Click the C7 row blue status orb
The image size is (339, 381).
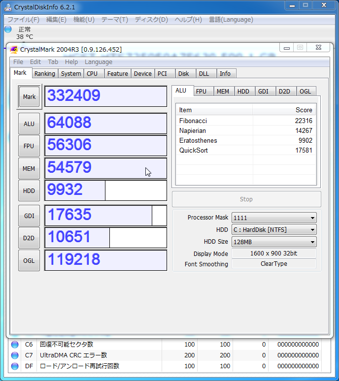point(15,355)
